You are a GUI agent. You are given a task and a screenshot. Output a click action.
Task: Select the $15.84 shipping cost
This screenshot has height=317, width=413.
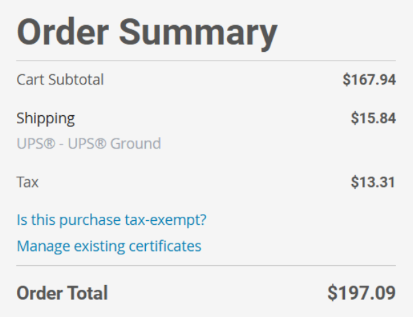point(373,118)
